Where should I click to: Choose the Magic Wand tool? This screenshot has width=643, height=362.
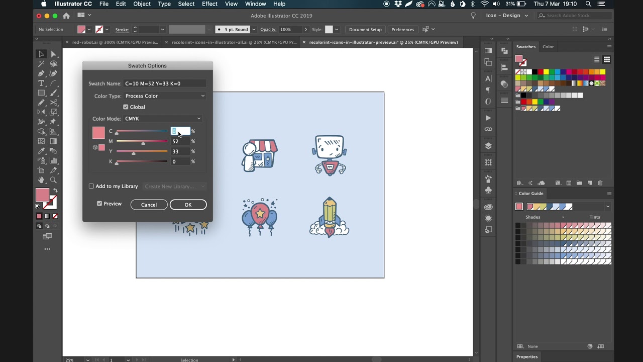41,64
